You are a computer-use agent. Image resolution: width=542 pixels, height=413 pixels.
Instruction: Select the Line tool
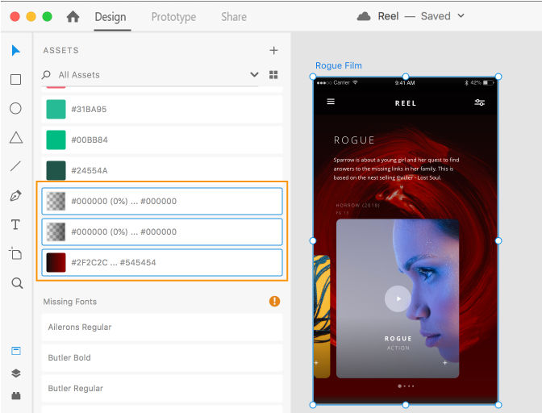(x=15, y=166)
